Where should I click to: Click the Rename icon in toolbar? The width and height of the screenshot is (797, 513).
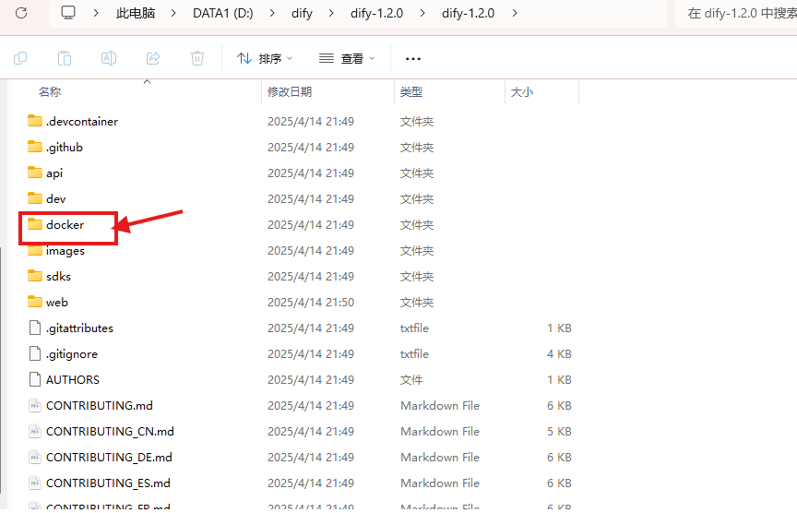coord(109,58)
